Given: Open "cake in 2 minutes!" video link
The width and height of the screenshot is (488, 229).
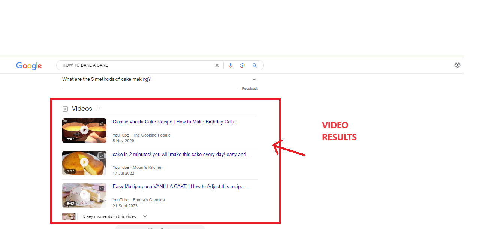Looking at the screenshot, I should click(x=182, y=154).
